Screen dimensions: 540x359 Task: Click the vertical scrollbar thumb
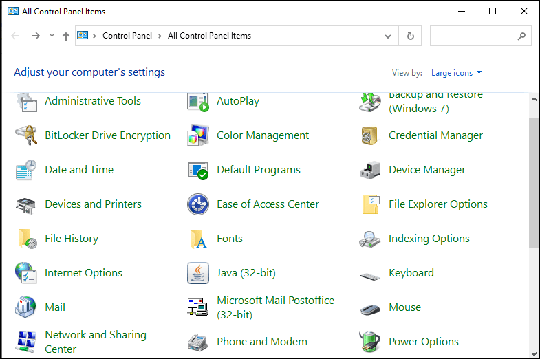click(x=534, y=182)
